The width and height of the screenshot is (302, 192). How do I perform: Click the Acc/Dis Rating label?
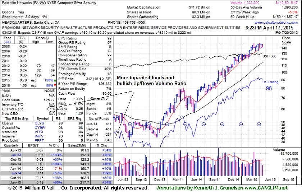click(70, 51)
